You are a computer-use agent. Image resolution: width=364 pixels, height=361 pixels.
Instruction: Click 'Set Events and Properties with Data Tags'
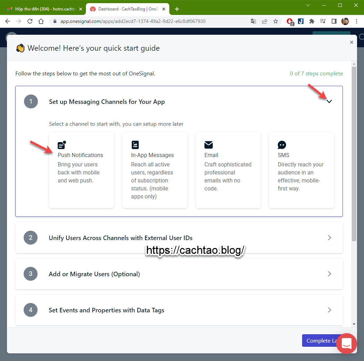106,310
